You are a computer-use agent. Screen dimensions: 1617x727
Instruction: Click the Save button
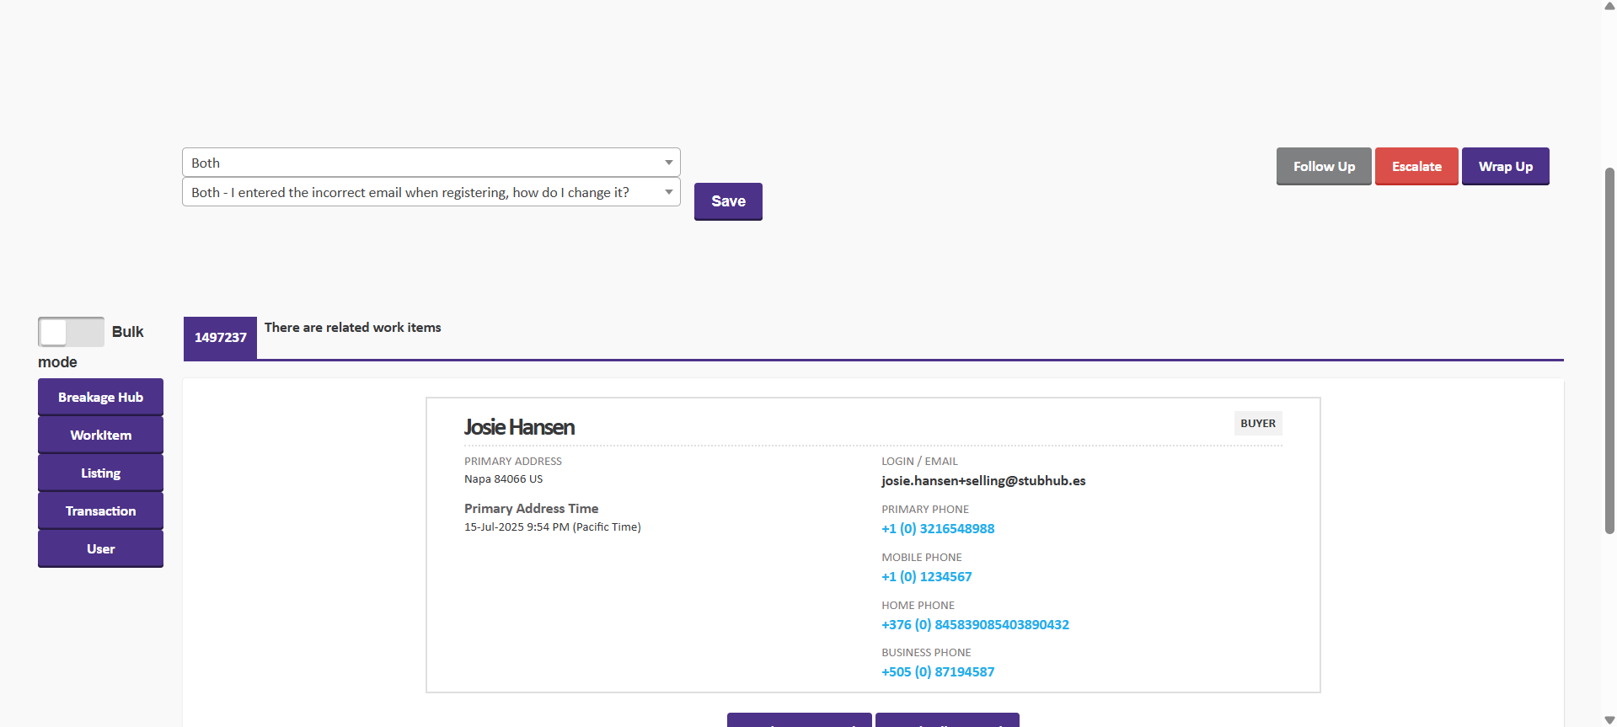(x=728, y=201)
